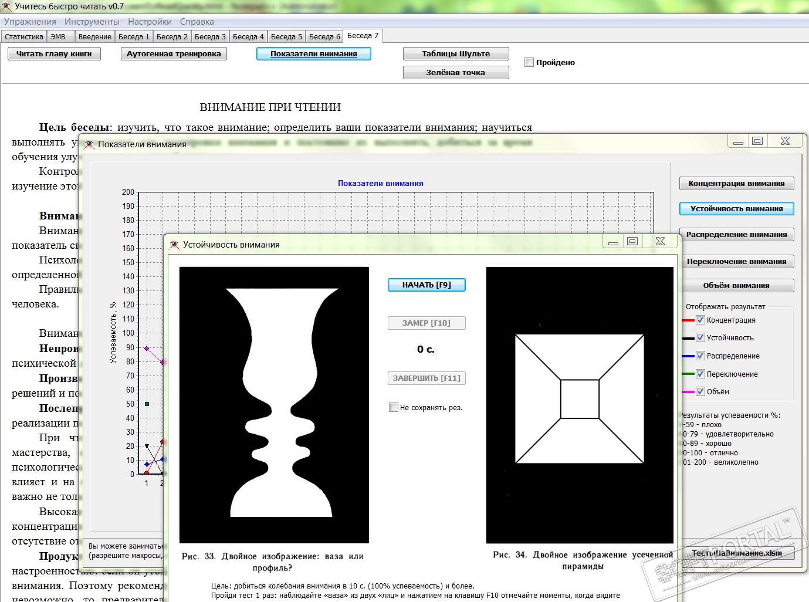Click the ВНИМАНИЕ ПРИ ЧТЕНИИ heading
This screenshot has width=809, height=602.
[270, 107]
